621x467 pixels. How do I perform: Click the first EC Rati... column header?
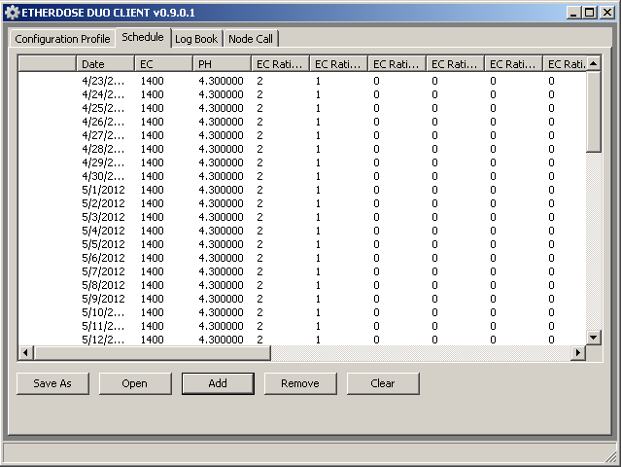coord(280,64)
